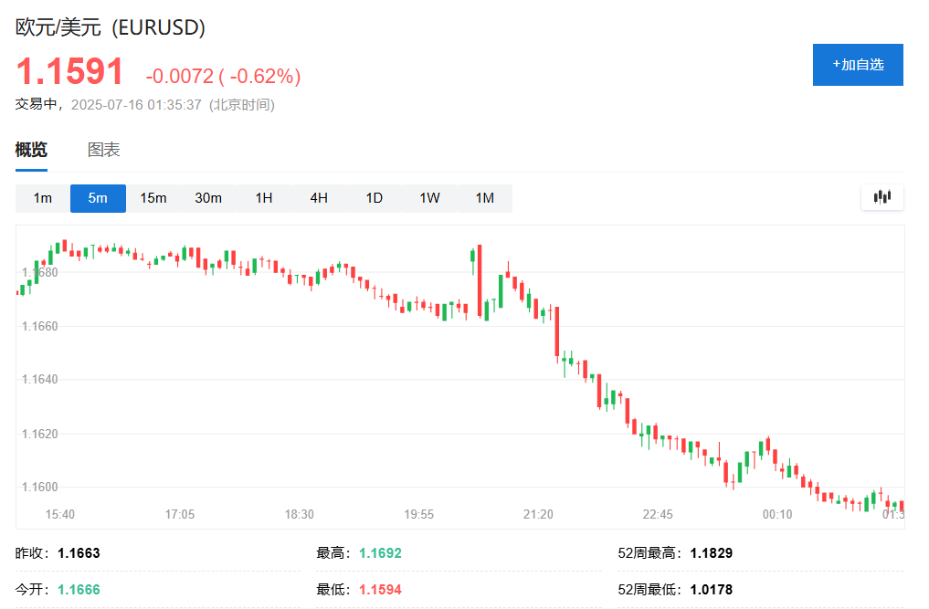
Task: Select the 1D interval
Action: tap(374, 198)
